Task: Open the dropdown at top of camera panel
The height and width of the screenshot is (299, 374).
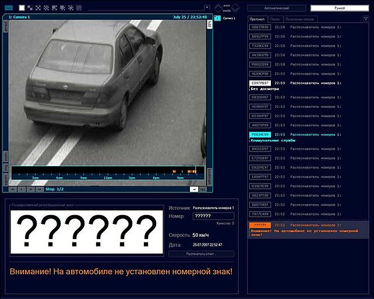Action: coord(206,8)
